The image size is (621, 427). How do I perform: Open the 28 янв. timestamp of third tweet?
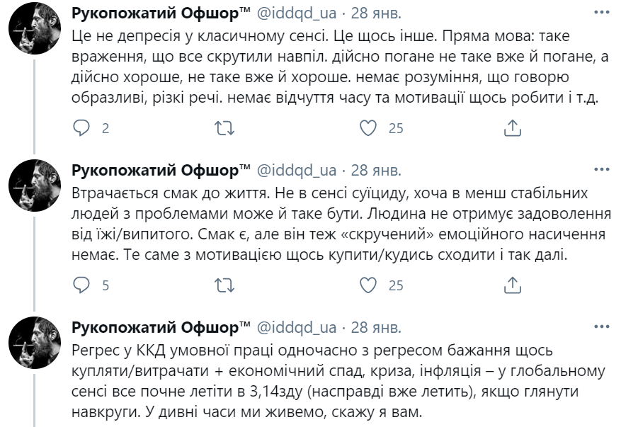pos(375,328)
